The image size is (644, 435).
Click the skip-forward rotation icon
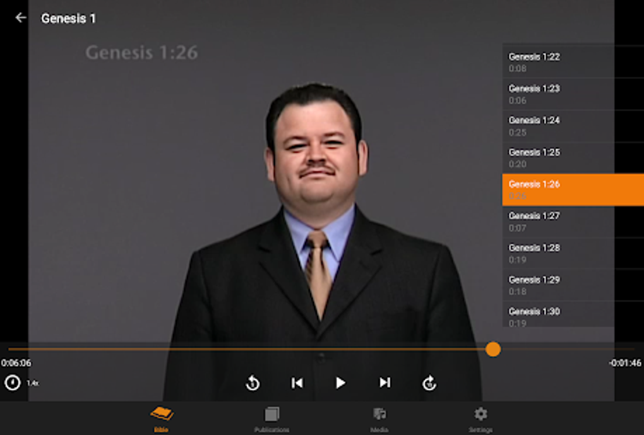pyautogui.click(x=429, y=383)
